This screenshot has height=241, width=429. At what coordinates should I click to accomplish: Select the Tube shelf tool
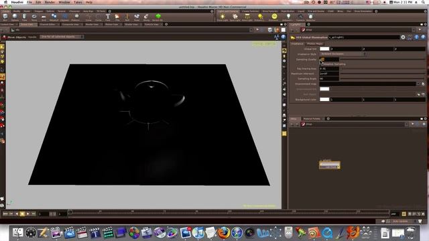click(x=24, y=17)
